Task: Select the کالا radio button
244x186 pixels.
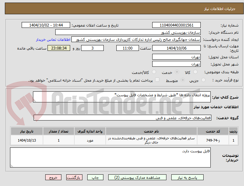Action: pyautogui.click(x=195, y=72)
